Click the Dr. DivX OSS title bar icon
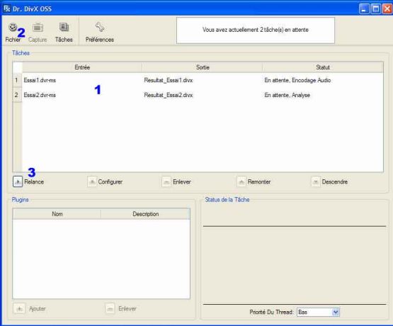This screenshot has height=326, width=393. pyautogui.click(x=7, y=9)
